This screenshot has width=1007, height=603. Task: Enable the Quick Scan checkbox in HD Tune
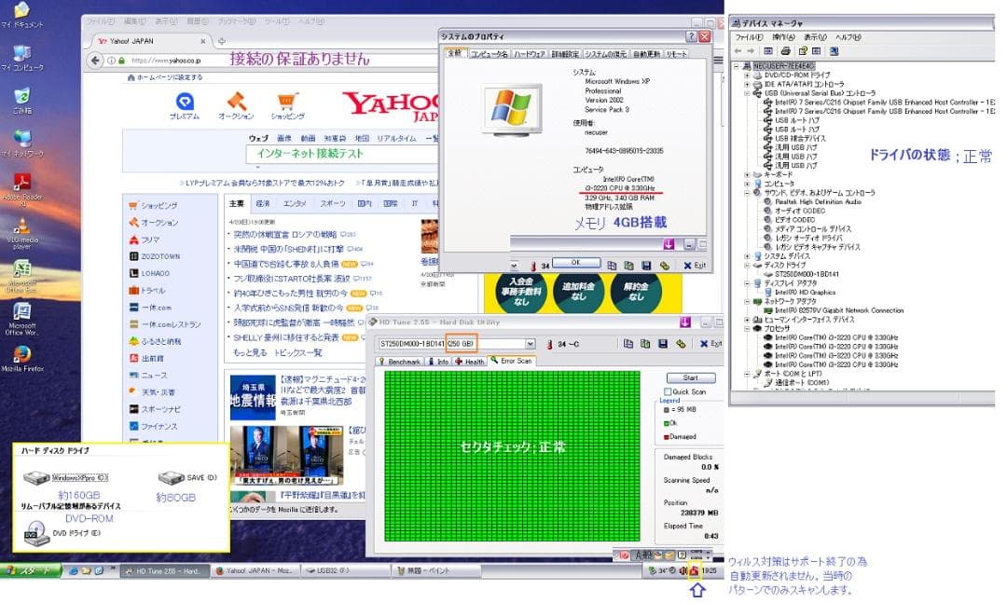tap(666, 391)
